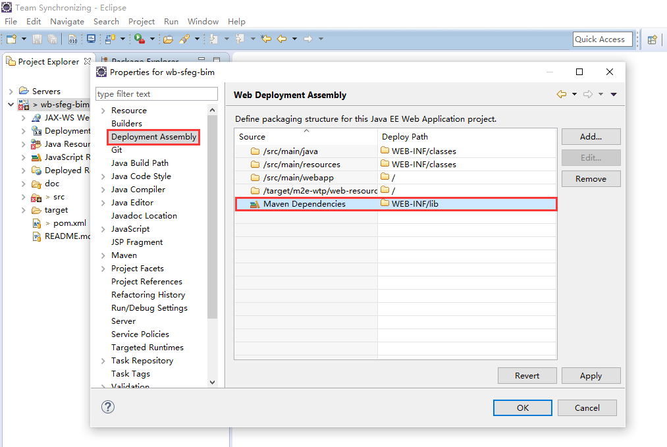The width and height of the screenshot is (667, 447).
Task: Expand the Resource properties category
Action: coord(103,111)
